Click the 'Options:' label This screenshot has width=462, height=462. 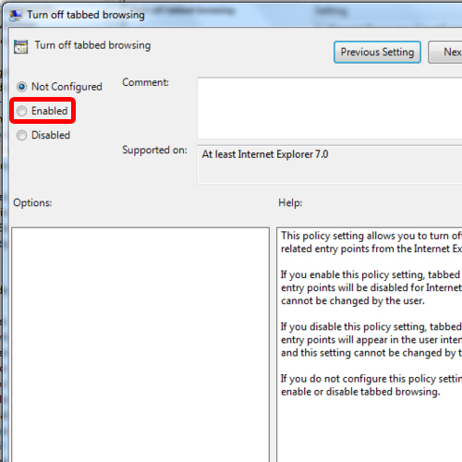pos(32,202)
